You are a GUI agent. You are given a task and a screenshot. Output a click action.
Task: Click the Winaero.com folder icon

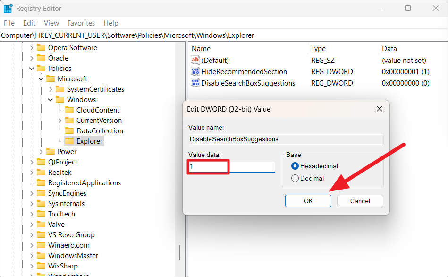[41, 245]
